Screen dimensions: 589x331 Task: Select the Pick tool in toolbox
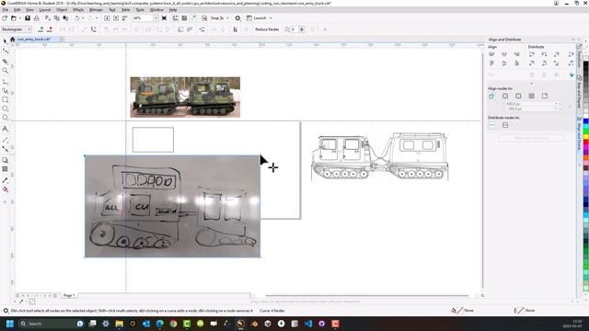(6, 40)
